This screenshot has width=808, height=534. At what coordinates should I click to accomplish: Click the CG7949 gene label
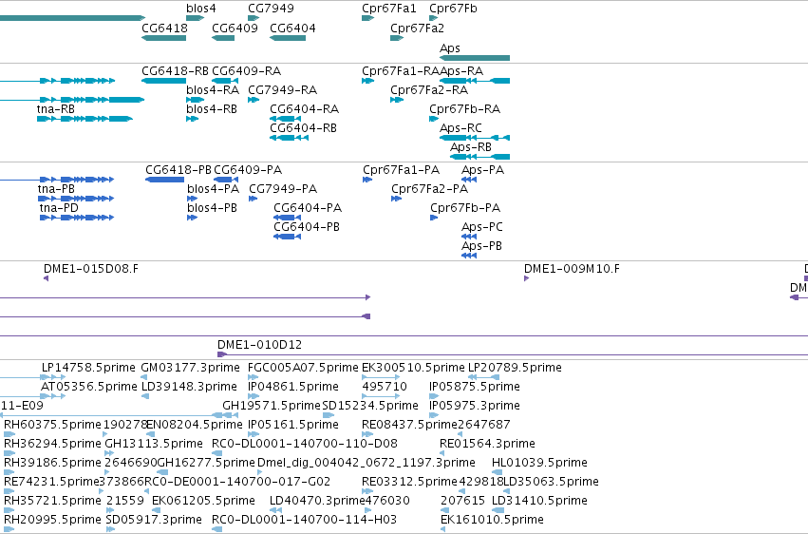(271, 9)
